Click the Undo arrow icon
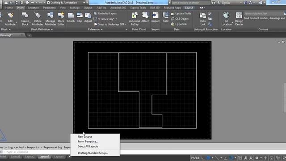286x161 pixels. point(33,3)
